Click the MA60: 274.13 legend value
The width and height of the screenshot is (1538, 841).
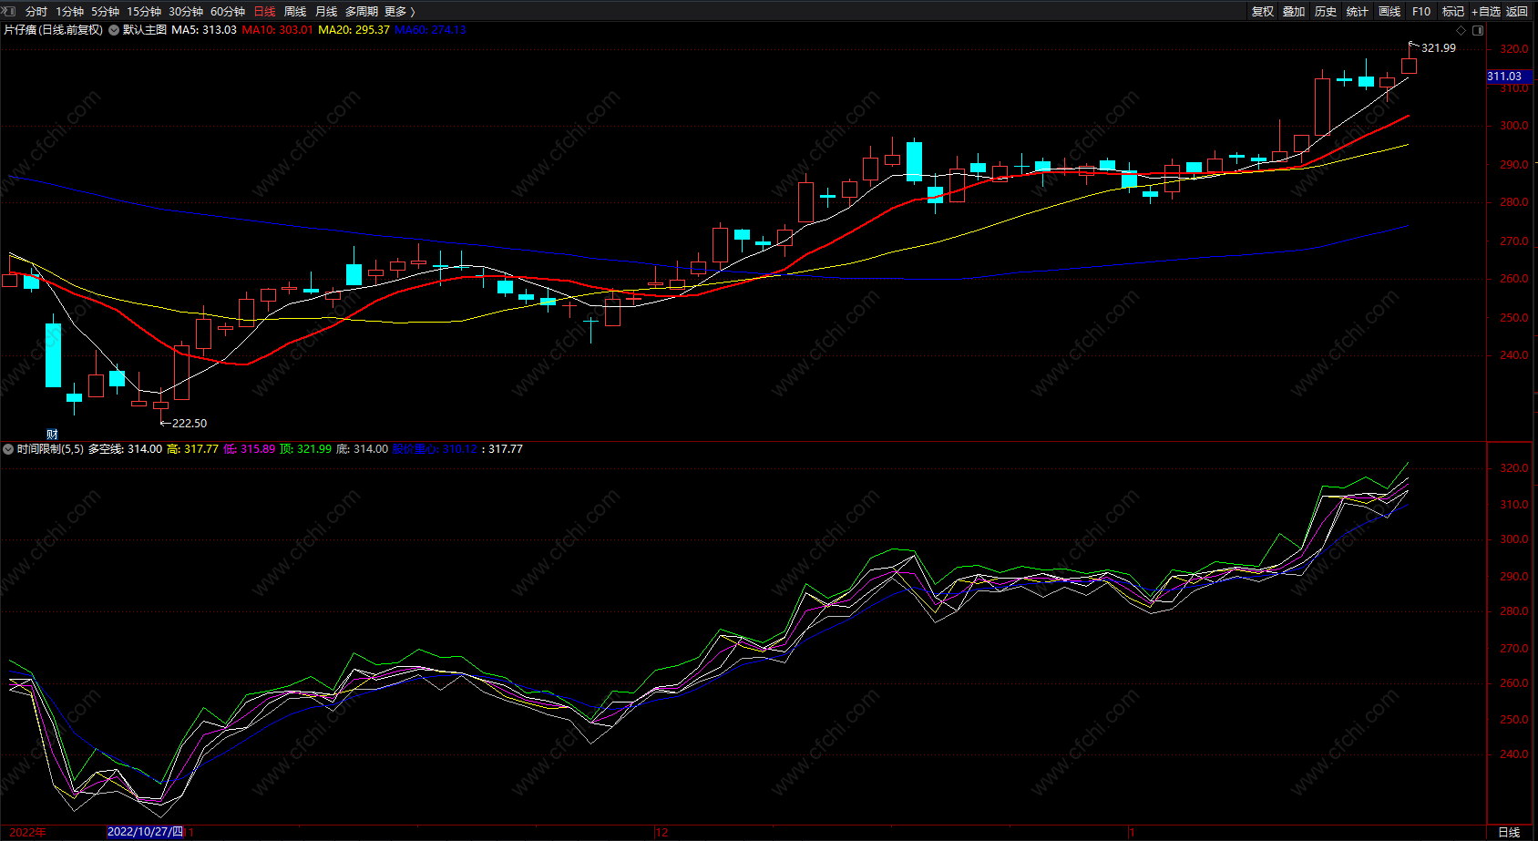pos(430,30)
